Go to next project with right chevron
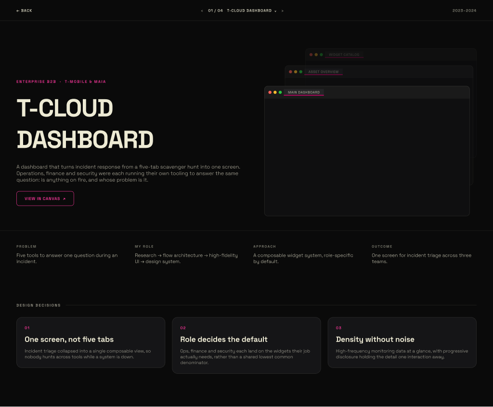This screenshot has width=493, height=407. [282, 11]
